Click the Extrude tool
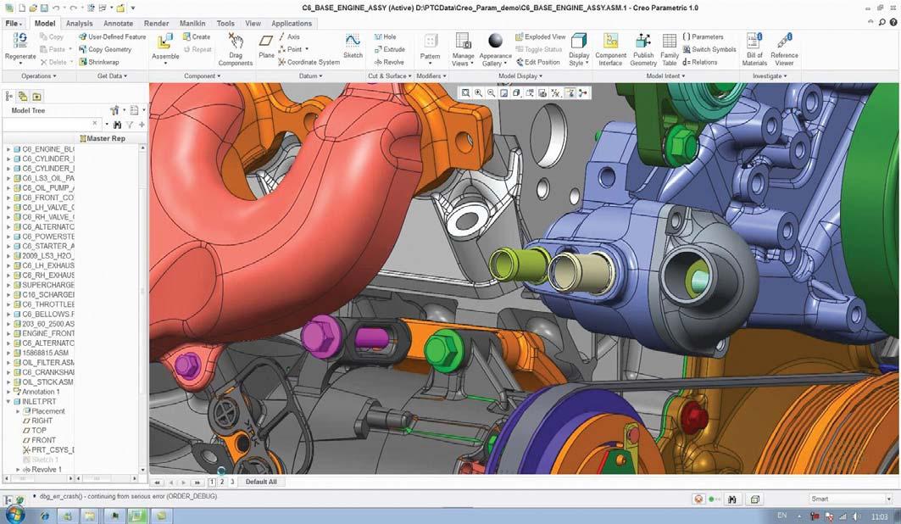Image resolution: width=901 pixels, height=524 pixels. pos(390,49)
